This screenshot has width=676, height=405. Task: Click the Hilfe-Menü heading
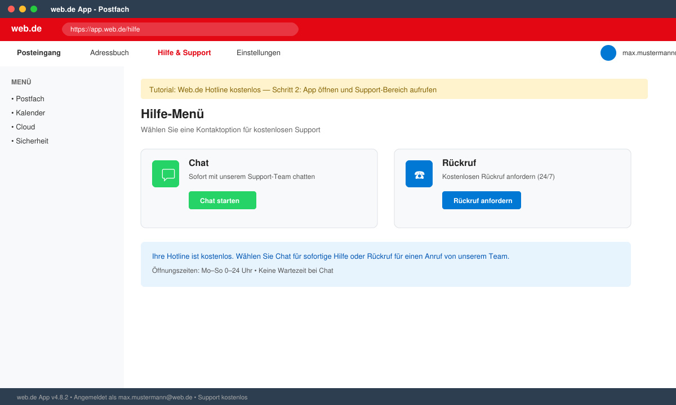click(172, 114)
